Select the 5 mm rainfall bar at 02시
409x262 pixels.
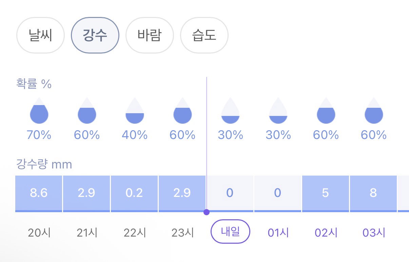(x=326, y=194)
